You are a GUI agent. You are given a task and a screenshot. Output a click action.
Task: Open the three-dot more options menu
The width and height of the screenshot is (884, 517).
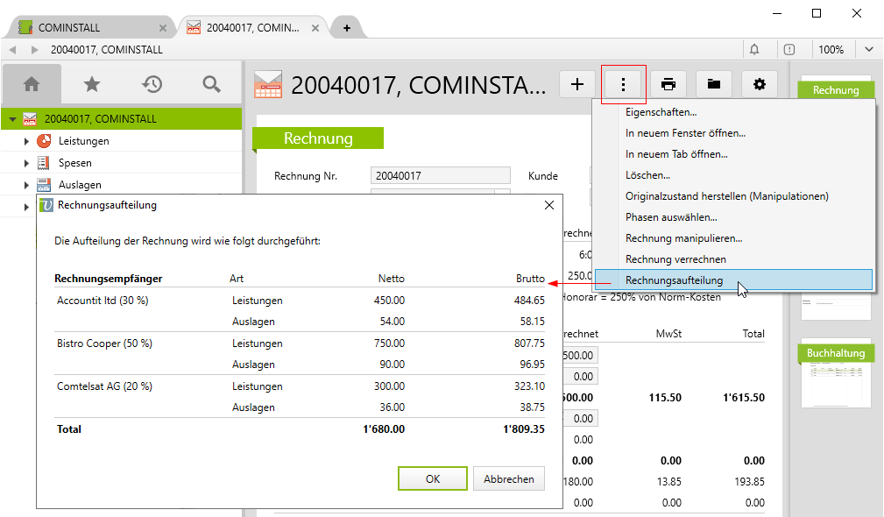(x=623, y=84)
